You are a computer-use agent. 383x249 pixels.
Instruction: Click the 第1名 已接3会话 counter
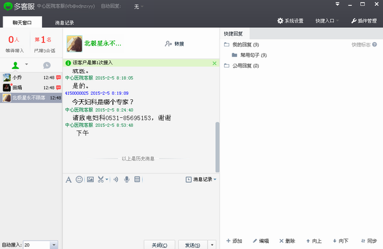[45, 44]
